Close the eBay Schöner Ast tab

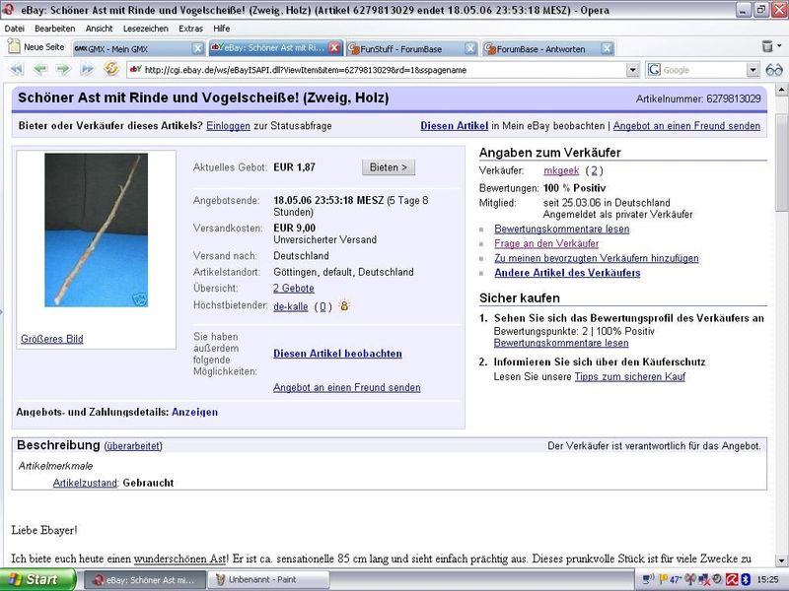[x=334, y=47]
